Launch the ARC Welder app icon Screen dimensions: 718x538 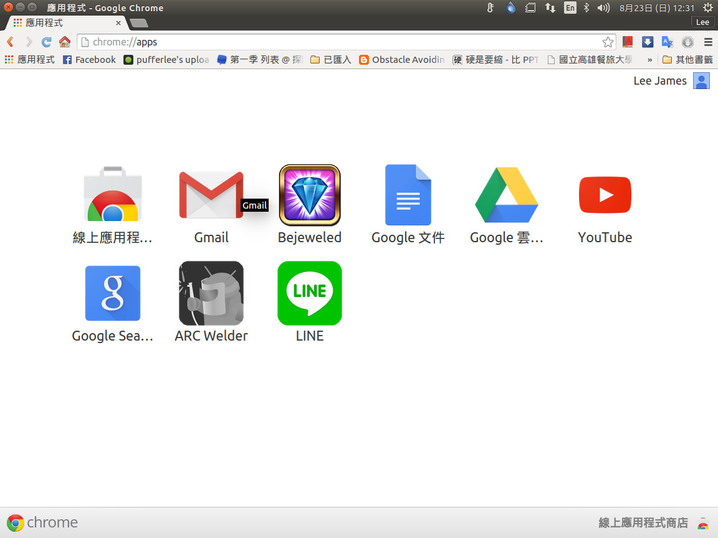(211, 293)
